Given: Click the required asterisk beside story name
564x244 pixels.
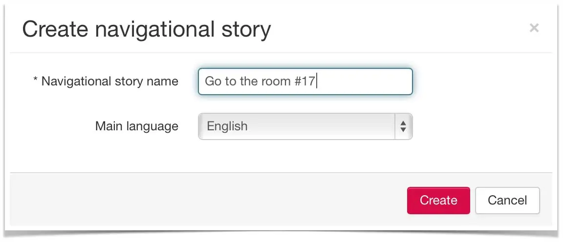Looking at the screenshot, I should pos(35,81).
